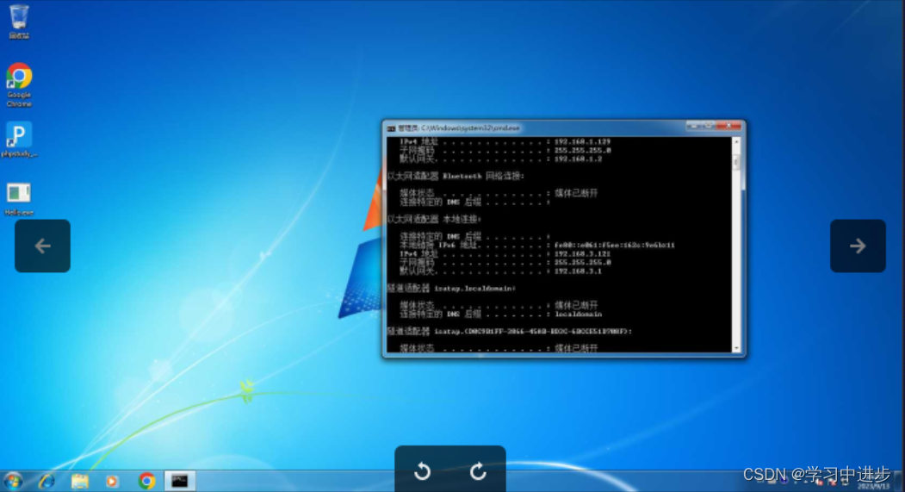Viewport: 905px width, 492px height.
Task: Click the cmd vertical scrollbar thumb
Action: coord(736,163)
